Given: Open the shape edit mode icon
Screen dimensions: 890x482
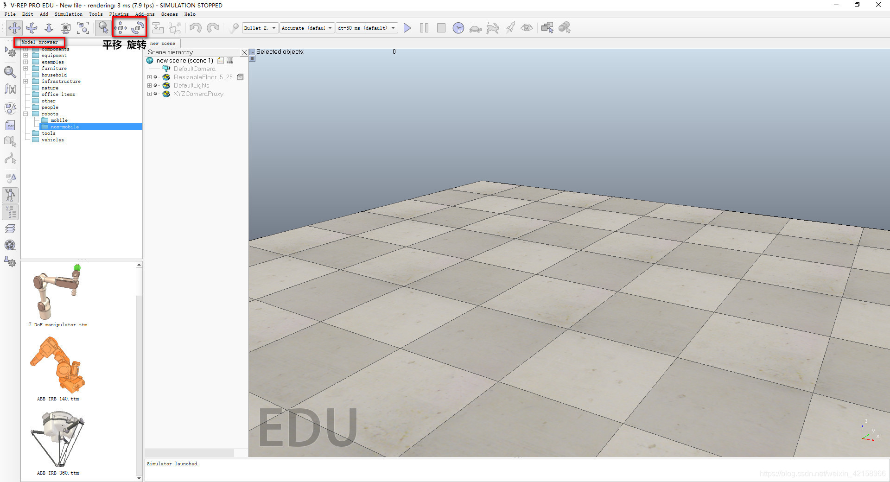Looking at the screenshot, I should pyautogui.click(x=10, y=141).
